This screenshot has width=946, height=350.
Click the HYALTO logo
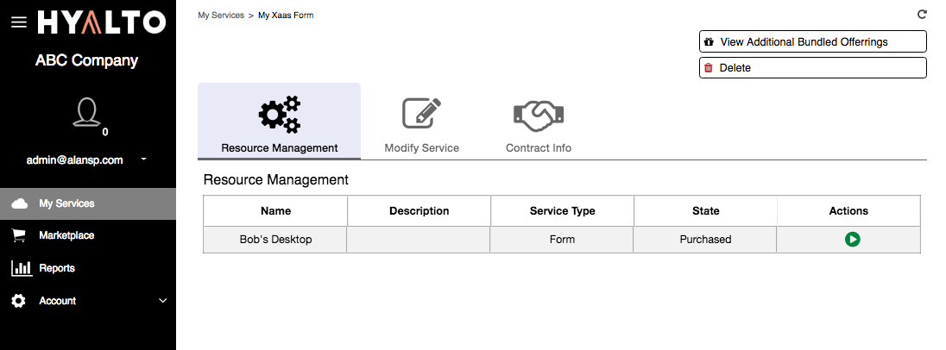pyautogui.click(x=101, y=23)
